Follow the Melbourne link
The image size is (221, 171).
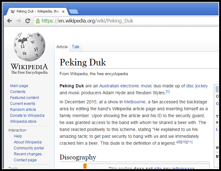tap(134, 102)
